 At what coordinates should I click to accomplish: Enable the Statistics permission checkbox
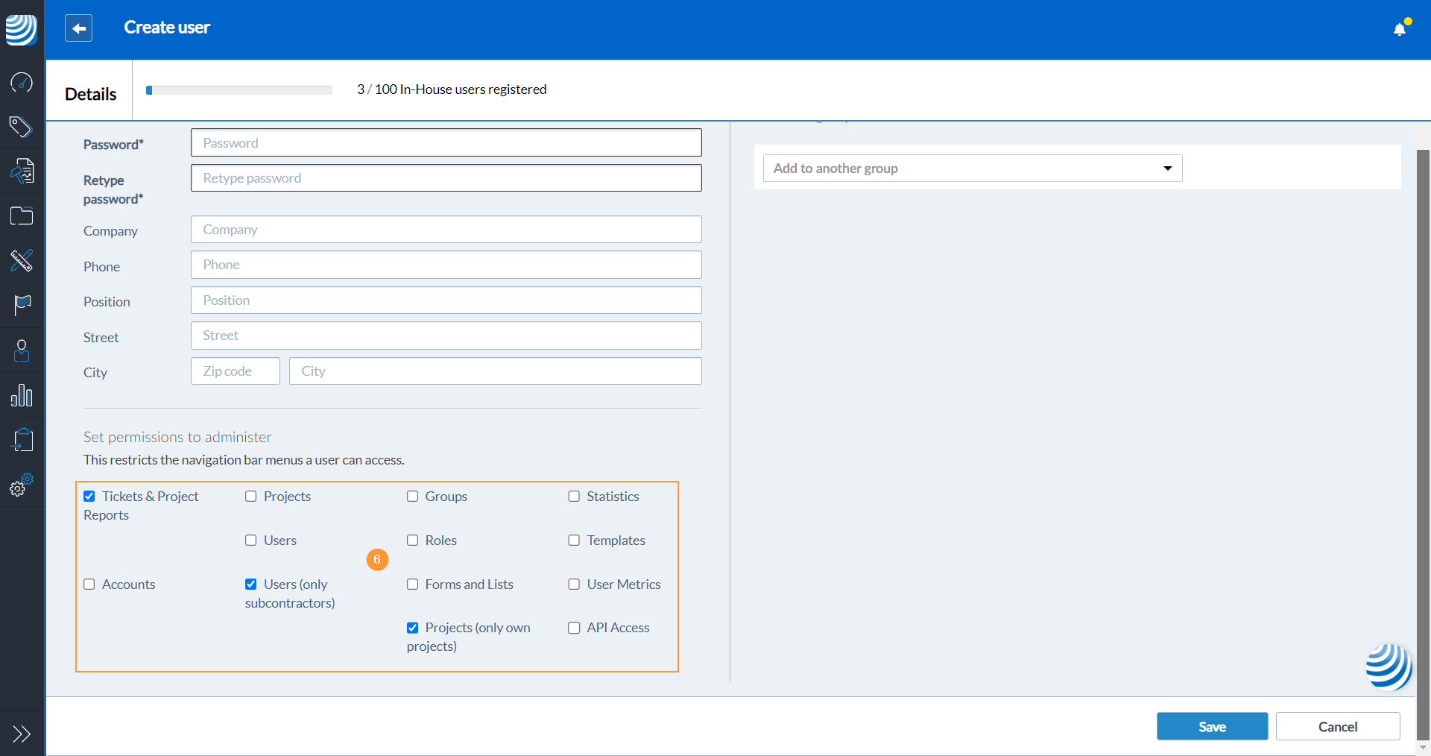pyautogui.click(x=574, y=497)
